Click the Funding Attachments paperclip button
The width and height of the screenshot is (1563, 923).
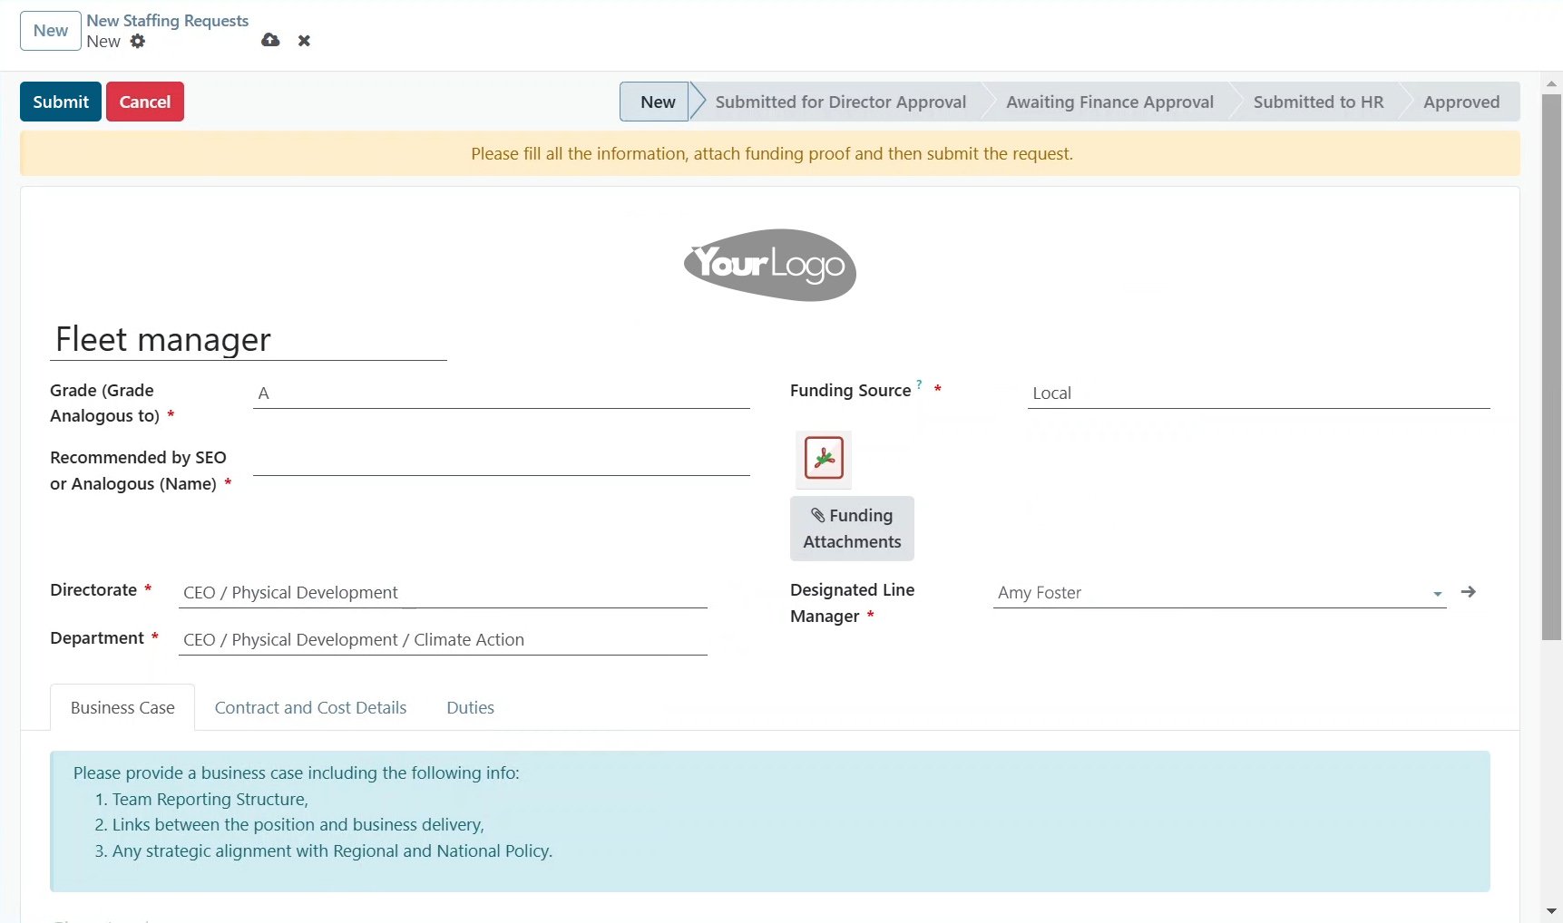[x=852, y=529]
